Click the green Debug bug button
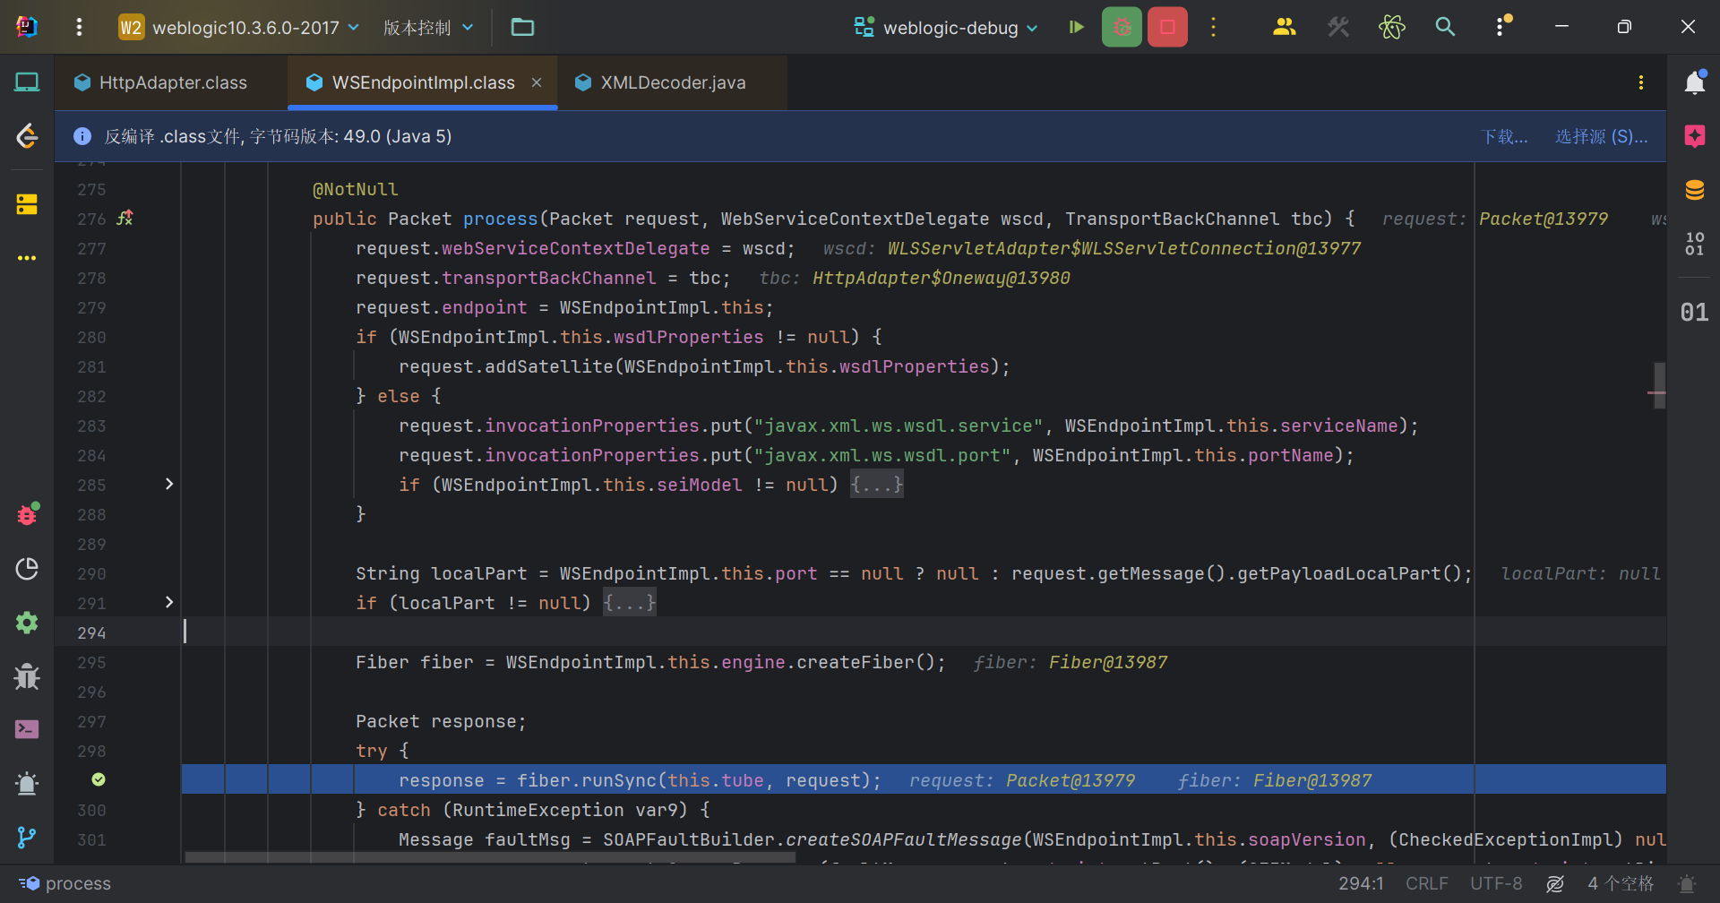This screenshot has width=1720, height=903. coord(1122,27)
